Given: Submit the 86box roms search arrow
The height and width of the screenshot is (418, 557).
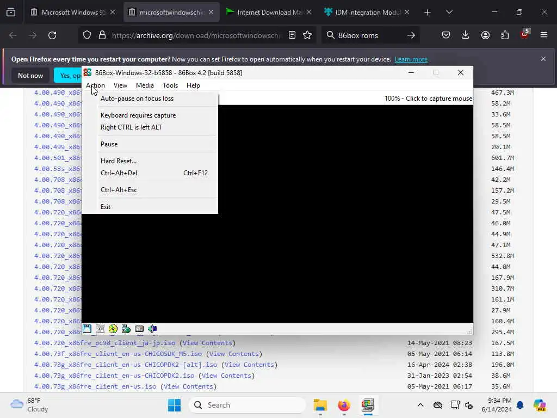Looking at the screenshot, I should pos(411,35).
